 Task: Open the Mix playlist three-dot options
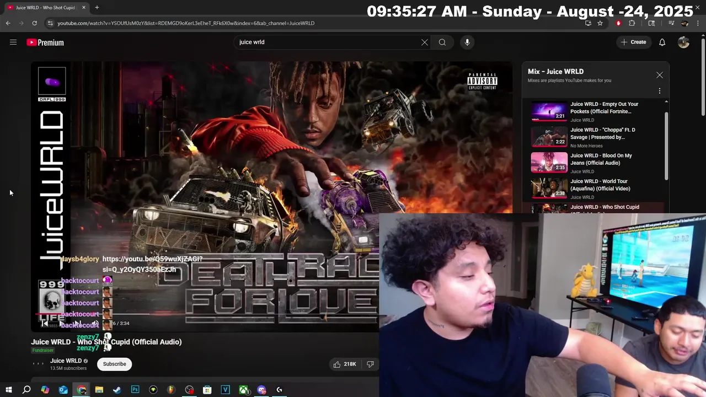pyautogui.click(x=660, y=91)
